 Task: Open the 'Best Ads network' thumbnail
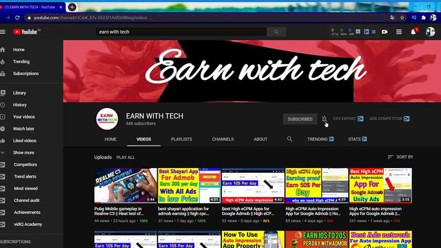380,239
